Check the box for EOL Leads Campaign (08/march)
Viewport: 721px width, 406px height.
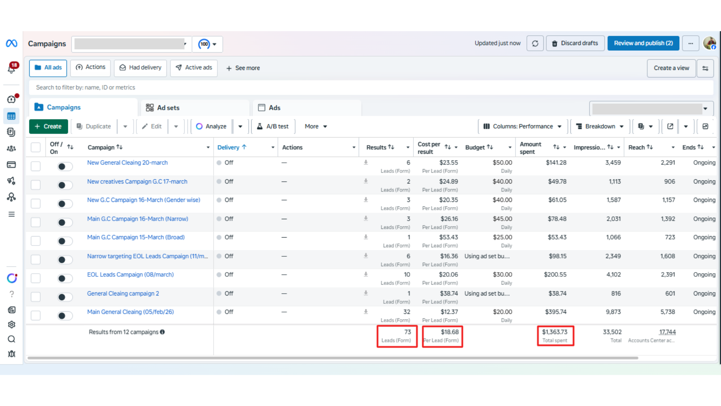pos(36,278)
